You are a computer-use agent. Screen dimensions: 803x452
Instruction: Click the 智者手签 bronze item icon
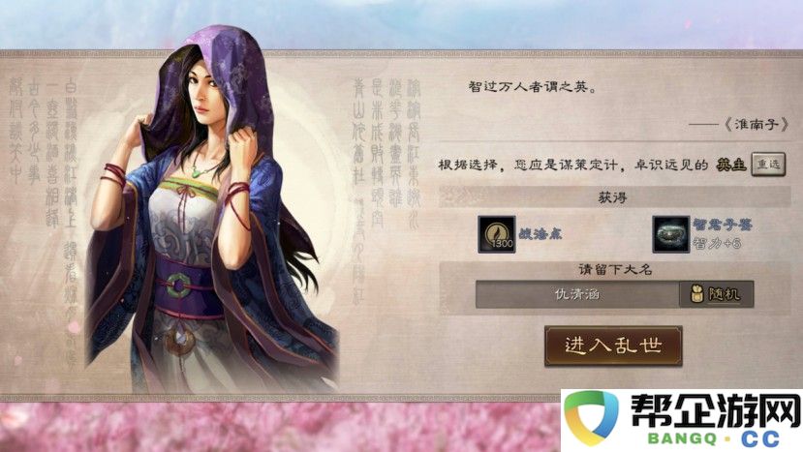[x=670, y=234]
